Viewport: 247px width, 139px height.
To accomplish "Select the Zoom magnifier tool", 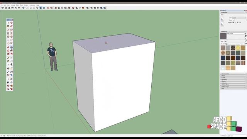I will pos(8,72).
